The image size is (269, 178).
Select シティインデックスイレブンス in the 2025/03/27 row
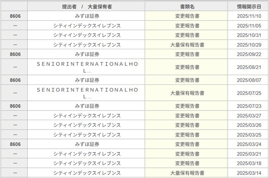point(87,116)
